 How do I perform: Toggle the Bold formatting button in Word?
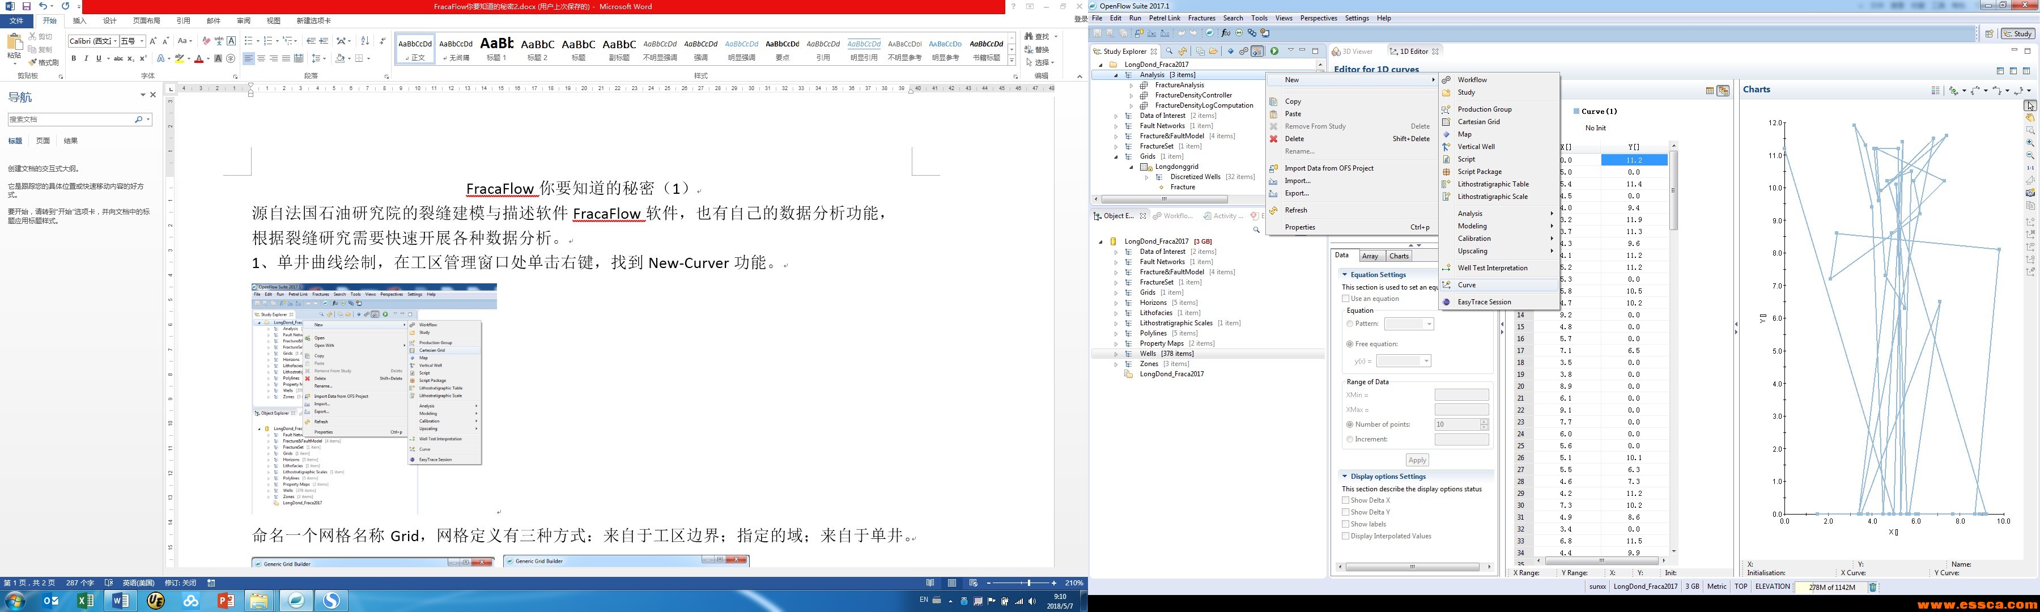74,58
